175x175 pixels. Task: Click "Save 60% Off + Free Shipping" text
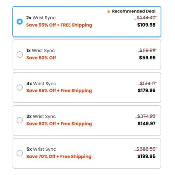(x=59, y=123)
